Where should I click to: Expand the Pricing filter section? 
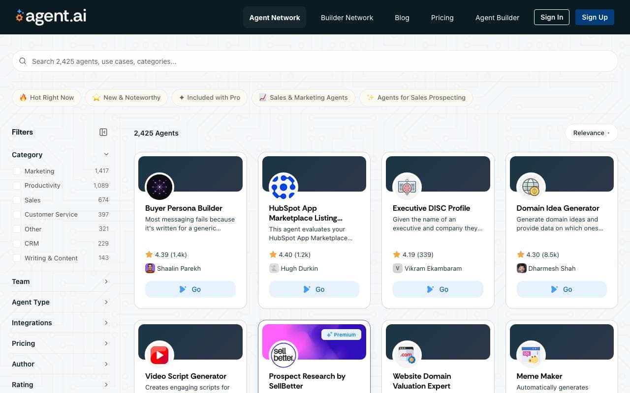point(60,343)
